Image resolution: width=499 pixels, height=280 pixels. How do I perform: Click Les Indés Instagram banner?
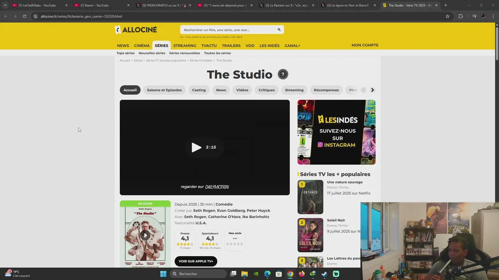click(336, 132)
